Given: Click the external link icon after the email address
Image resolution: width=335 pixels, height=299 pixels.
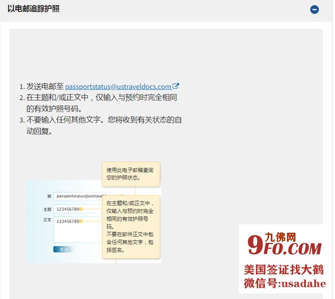Looking at the screenshot, I should point(176,86).
